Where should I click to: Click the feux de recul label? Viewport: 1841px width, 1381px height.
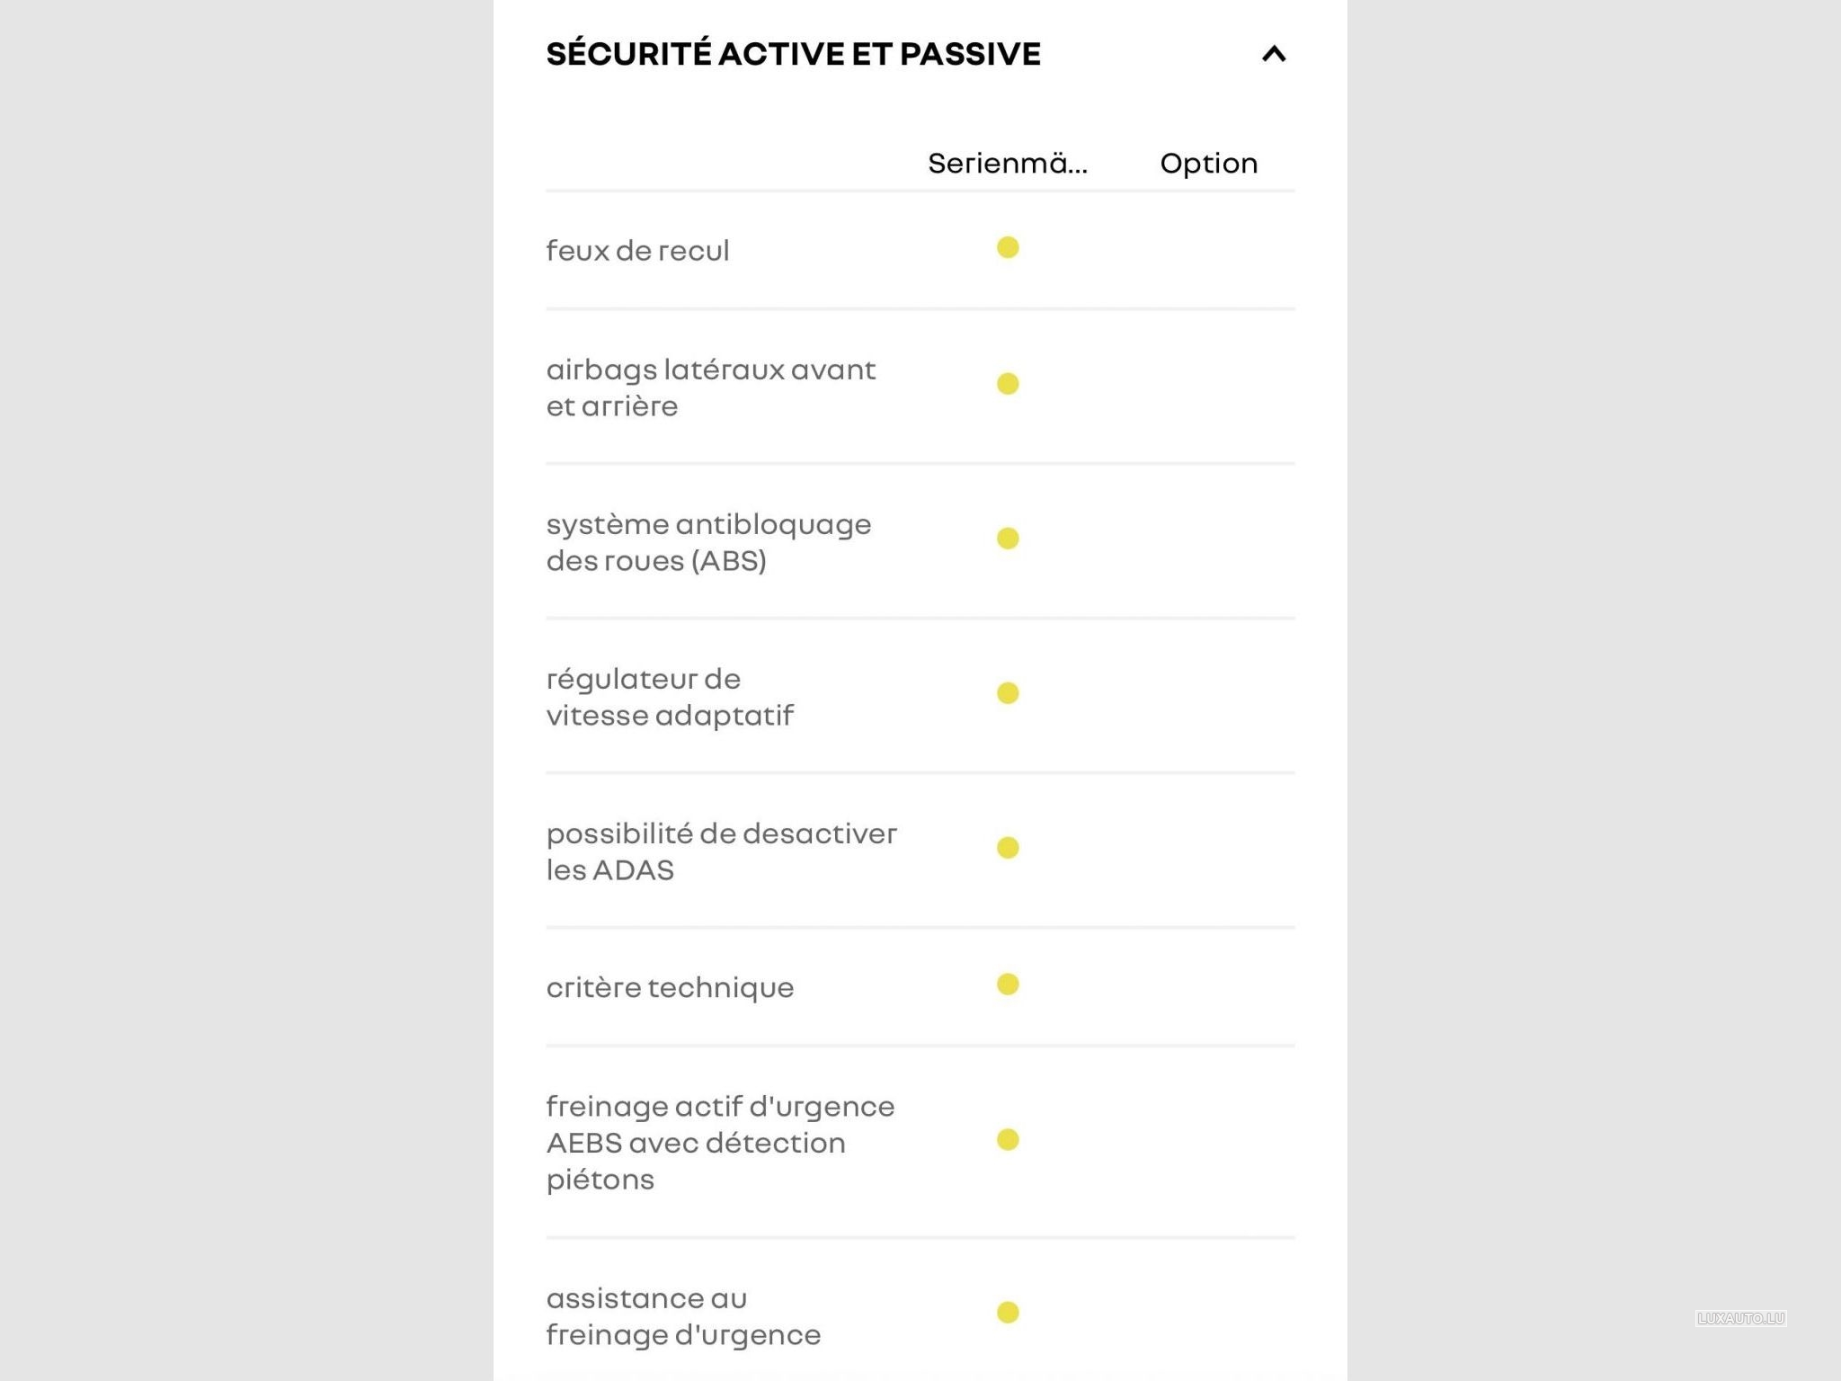point(637,251)
